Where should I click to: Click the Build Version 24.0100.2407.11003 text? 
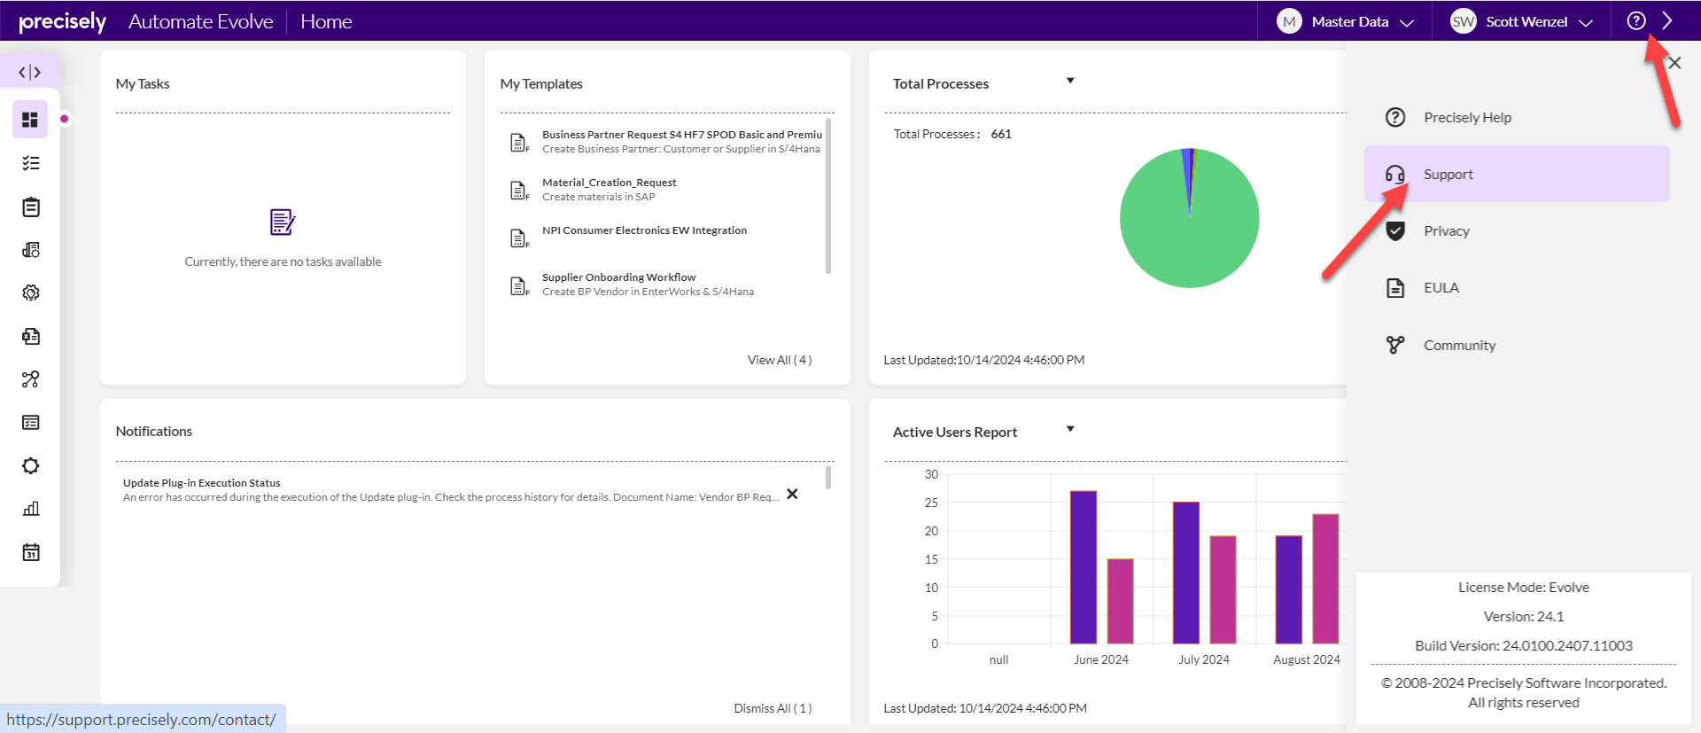[1524, 646]
